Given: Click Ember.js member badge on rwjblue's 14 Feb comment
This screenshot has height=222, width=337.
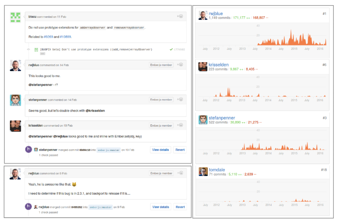Looking at the screenshot, I should click(x=161, y=65).
